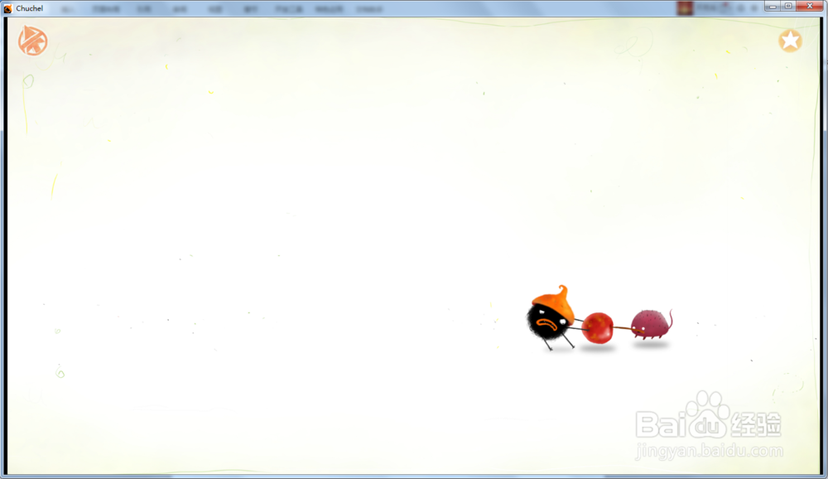828x479 pixels.
Task: Click the red cherry
Action: click(598, 328)
